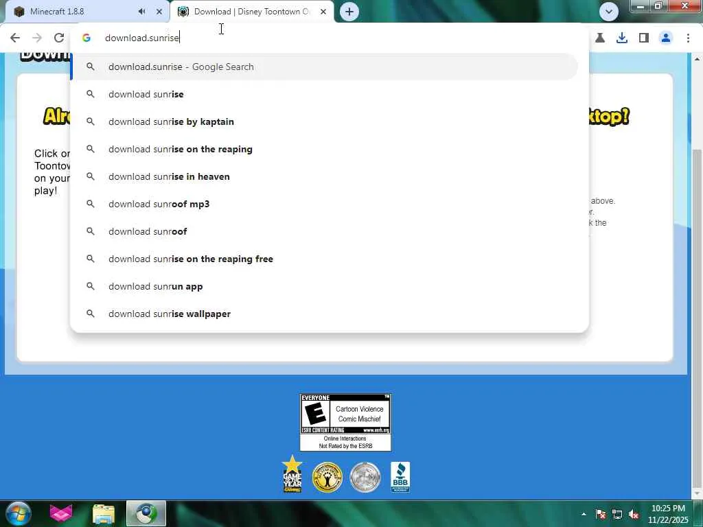Open the network status tray icon

click(x=617, y=514)
